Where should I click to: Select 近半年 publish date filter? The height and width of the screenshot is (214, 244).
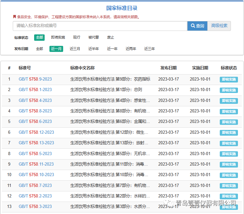coord(93,49)
